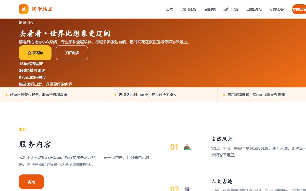Screen dimensions: 306x191
Task: Click the small yellow 服务 label
Action: point(22,129)
